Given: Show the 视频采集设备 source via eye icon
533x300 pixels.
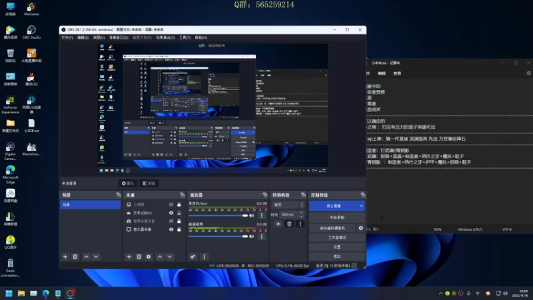Looking at the screenshot, I should [171, 221].
